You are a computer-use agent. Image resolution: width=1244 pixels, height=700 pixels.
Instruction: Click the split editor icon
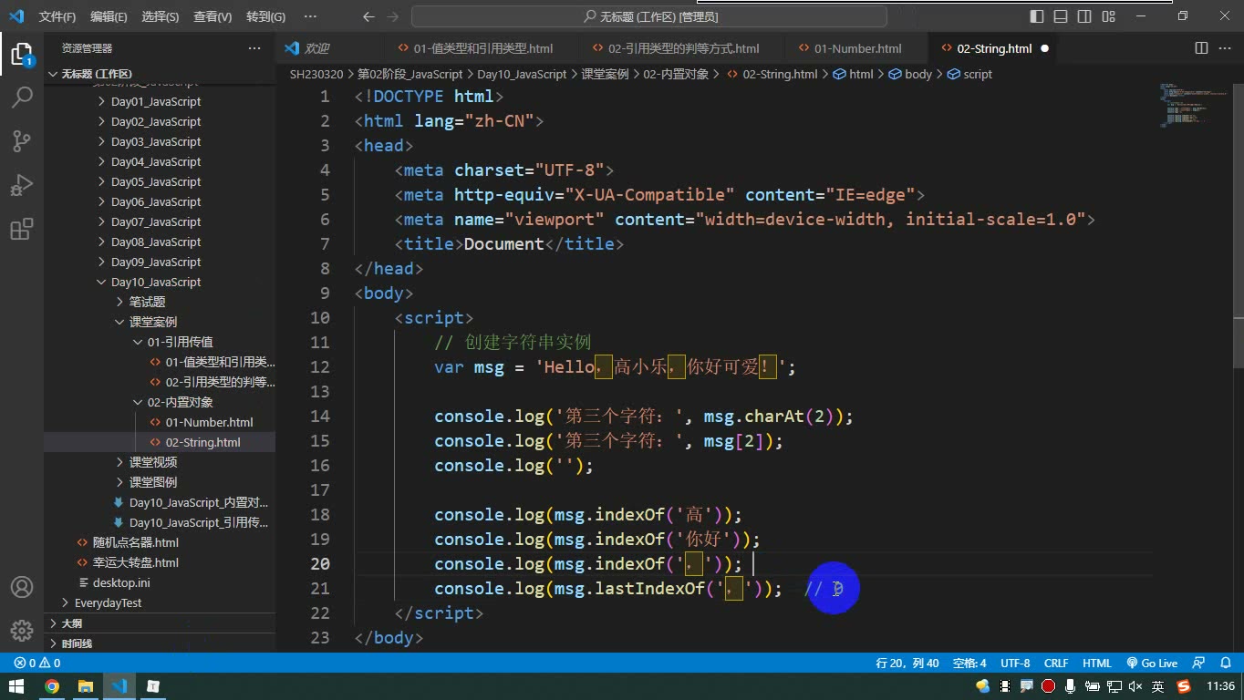click(1201, 48)
